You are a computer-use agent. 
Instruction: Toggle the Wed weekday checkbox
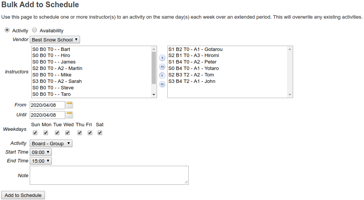67,133
